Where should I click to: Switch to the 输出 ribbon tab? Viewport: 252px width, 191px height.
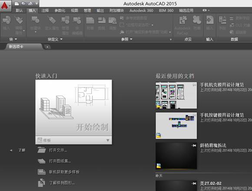[100, 10]
